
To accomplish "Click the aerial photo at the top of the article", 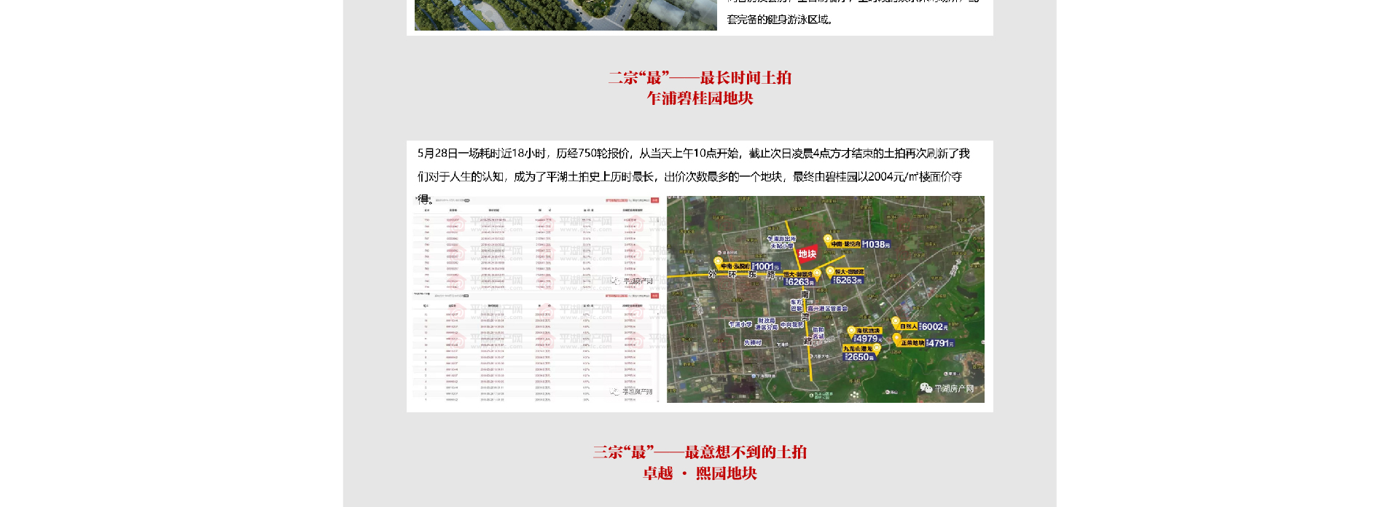I will tap(566, 15).
